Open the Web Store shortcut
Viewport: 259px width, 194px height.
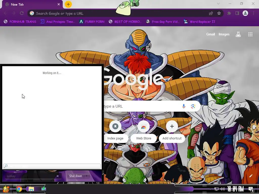pos(144,131)
